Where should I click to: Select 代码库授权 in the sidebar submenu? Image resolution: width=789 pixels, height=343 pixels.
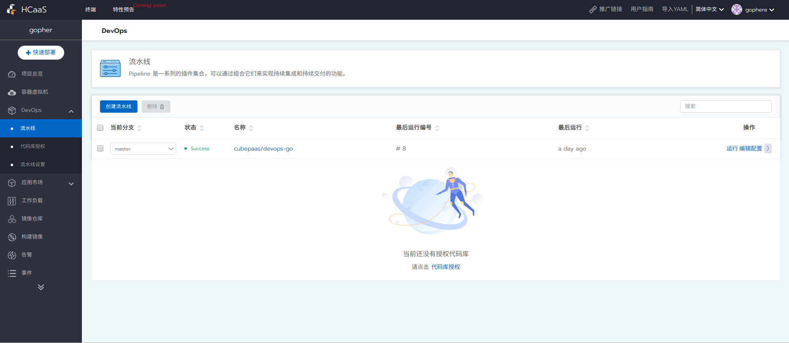pyautogui.click(x=33, y=146)
